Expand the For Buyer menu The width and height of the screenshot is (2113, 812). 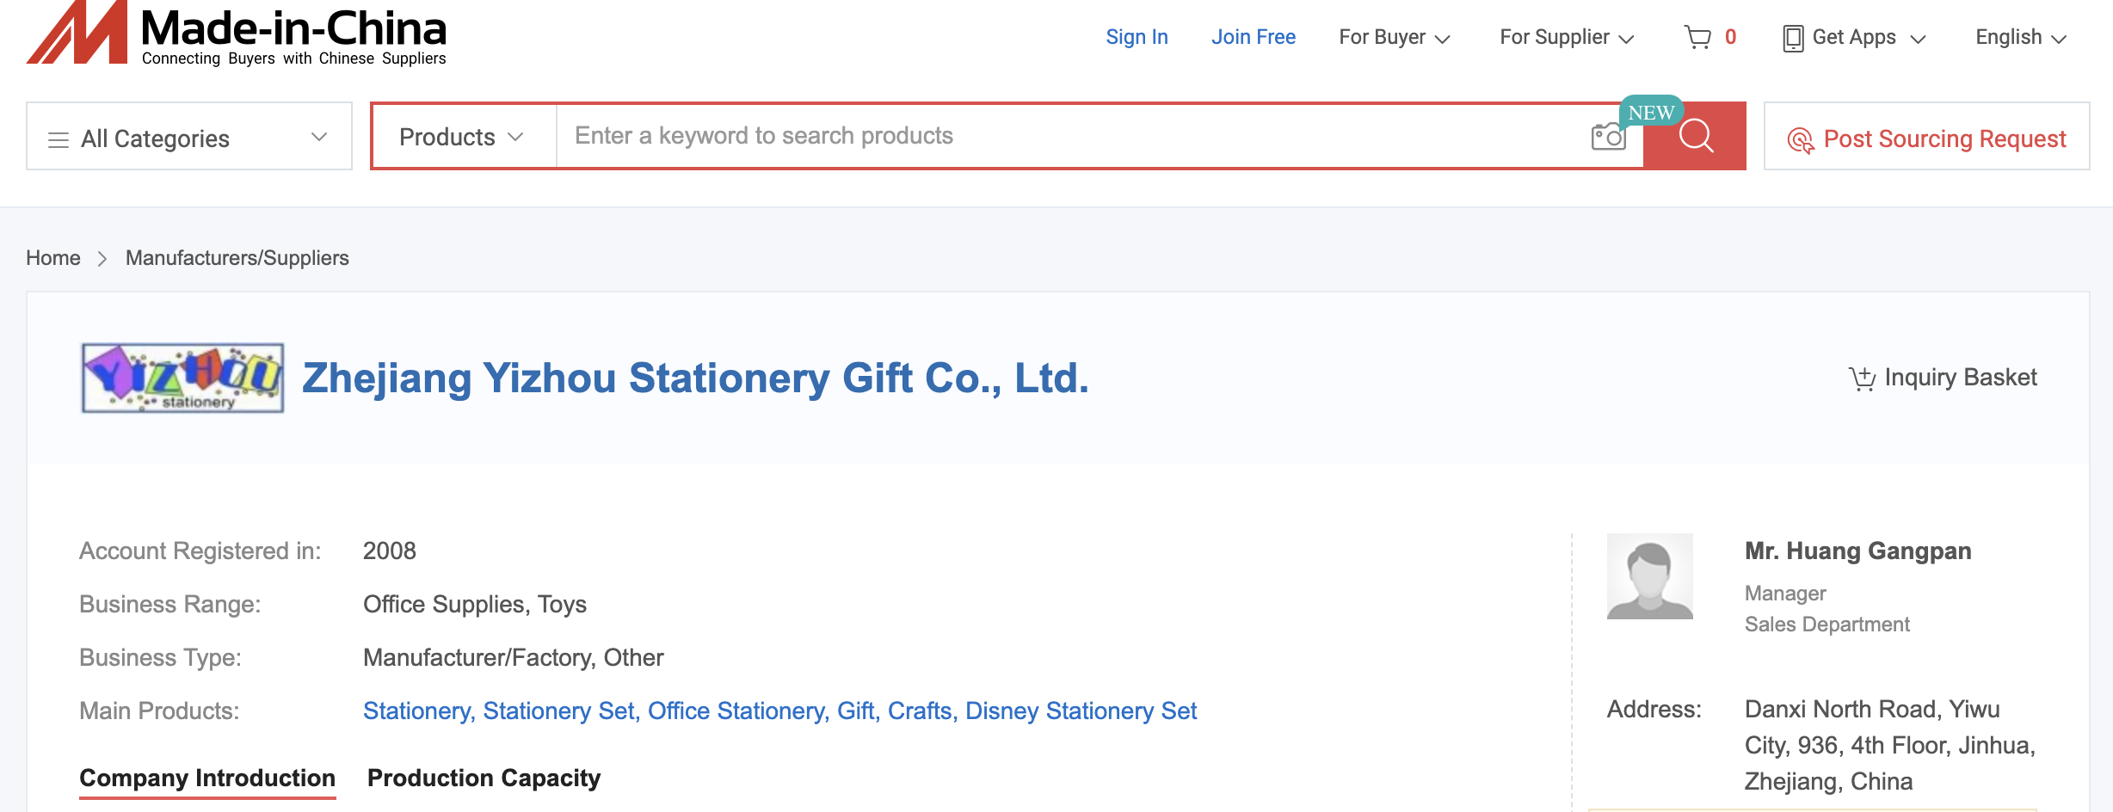1394,38
